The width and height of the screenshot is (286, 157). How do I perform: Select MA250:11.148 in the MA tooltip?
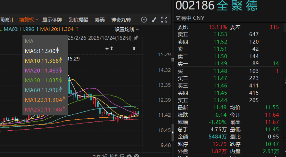click(x=45, y=110)
